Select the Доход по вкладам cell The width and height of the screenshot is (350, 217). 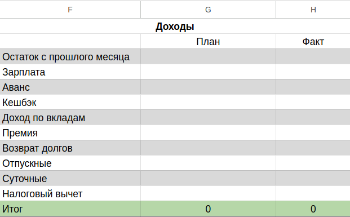tap(70, 117)
